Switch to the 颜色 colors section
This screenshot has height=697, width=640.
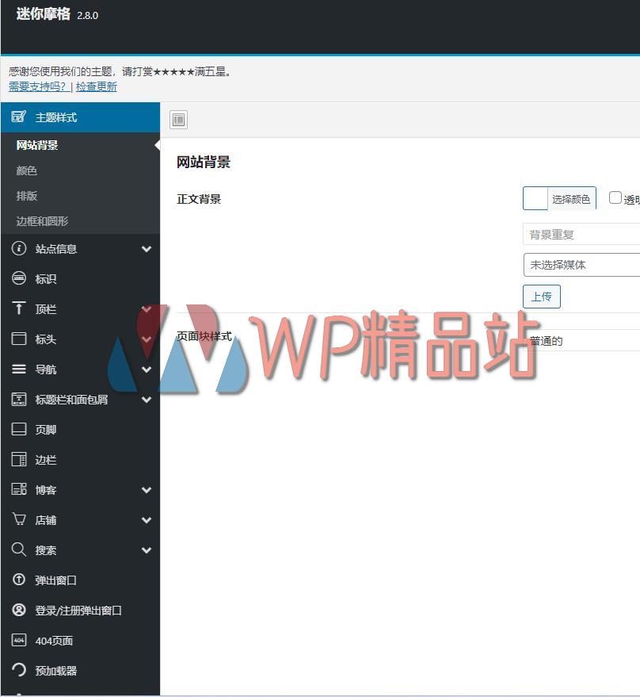click(x=26, y=170)
